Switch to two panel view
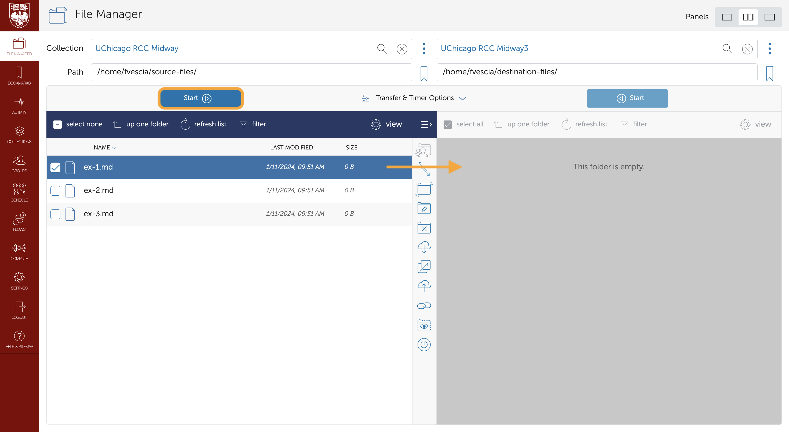The width and height of the screenshot is (789, 432). click(x=748, y=17)
